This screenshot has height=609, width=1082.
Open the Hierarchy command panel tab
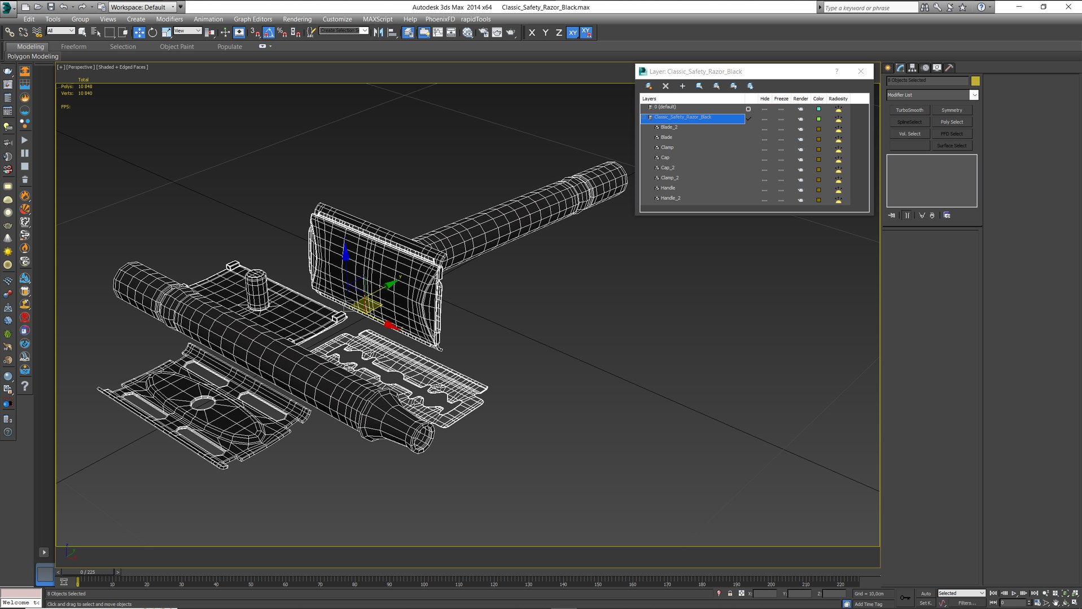pyautogui.click(x=912, y=68)
